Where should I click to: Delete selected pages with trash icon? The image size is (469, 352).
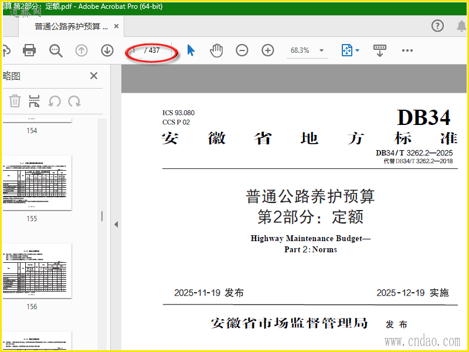point(15,101)
